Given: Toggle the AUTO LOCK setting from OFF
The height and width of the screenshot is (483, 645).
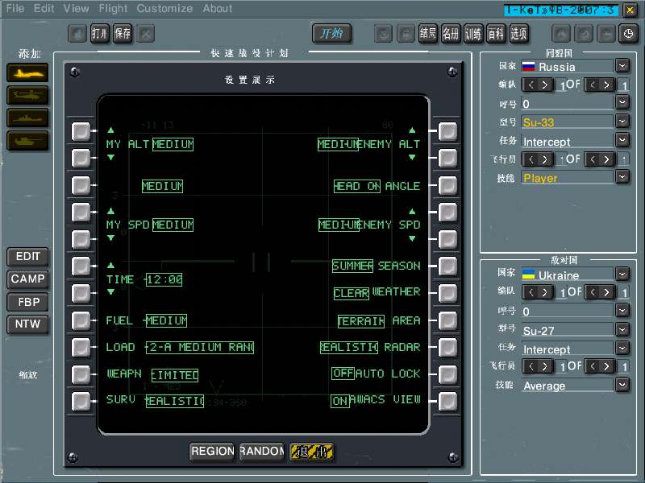Looking at the screenshot, I should [x=343, y=373].
